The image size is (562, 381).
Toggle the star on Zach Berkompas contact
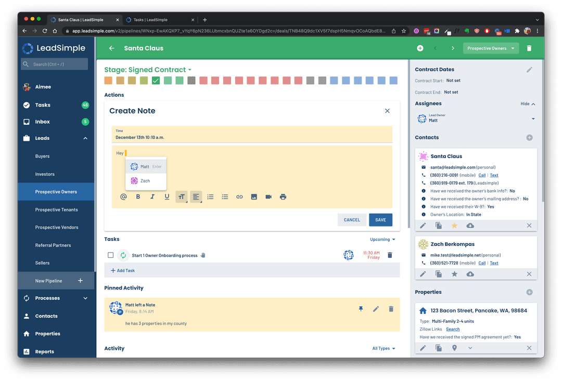454,274
